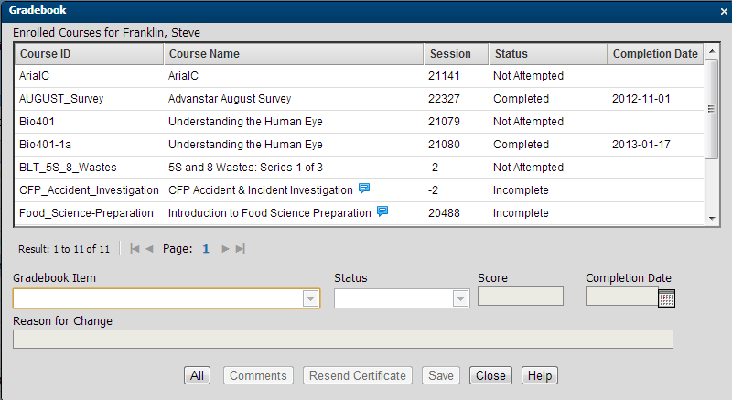This screenshot has height=400, width=732.
Task: Sort by Completion Date column header
Action: point(654,54)
